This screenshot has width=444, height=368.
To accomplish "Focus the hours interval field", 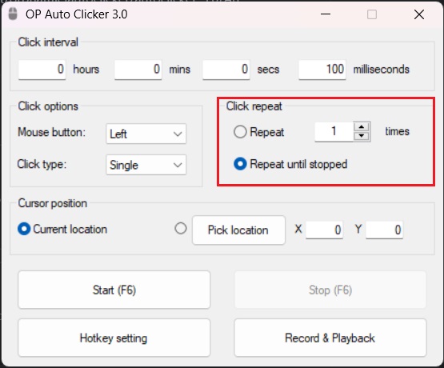I will click(x=42, y=70).
